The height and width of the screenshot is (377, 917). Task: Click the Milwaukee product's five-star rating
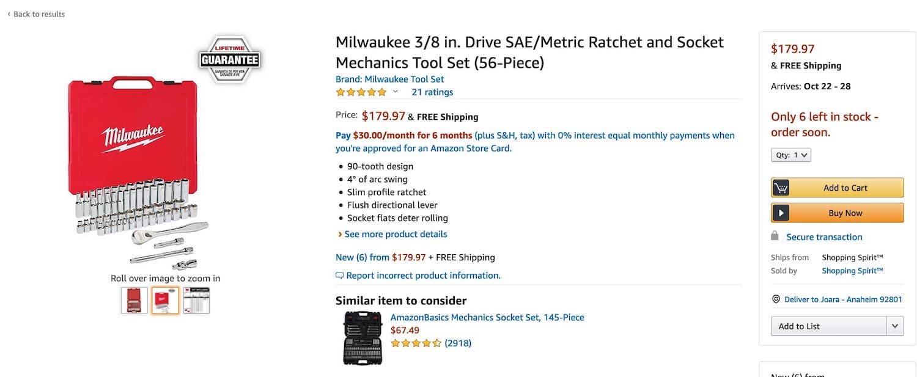click(x=361, y=92)
